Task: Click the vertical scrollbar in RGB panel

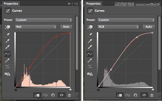Action: 160,43
